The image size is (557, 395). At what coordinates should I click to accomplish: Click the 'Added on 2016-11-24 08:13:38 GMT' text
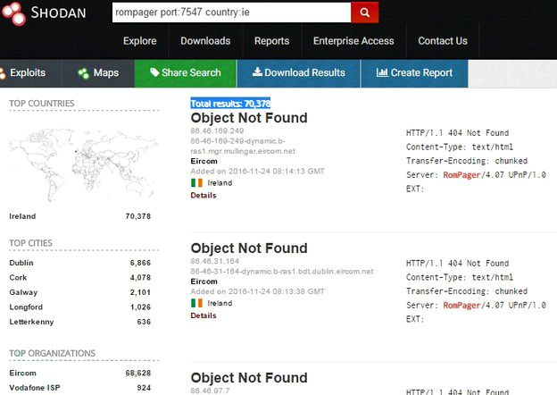[x=258, y=291]
